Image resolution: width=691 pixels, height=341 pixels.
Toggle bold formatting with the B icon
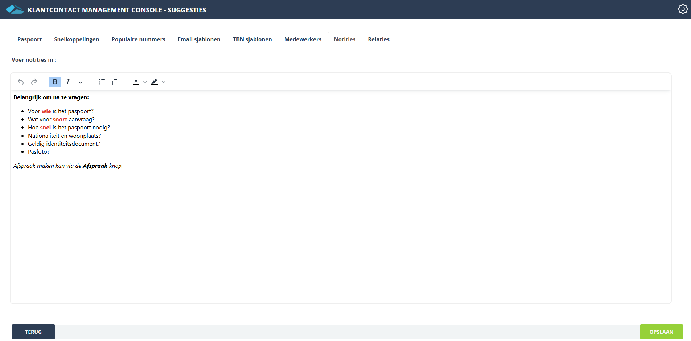(x=55, y=82)
